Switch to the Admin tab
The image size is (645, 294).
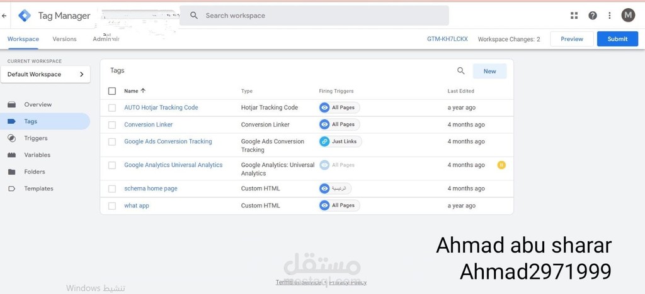click(106, 39)
